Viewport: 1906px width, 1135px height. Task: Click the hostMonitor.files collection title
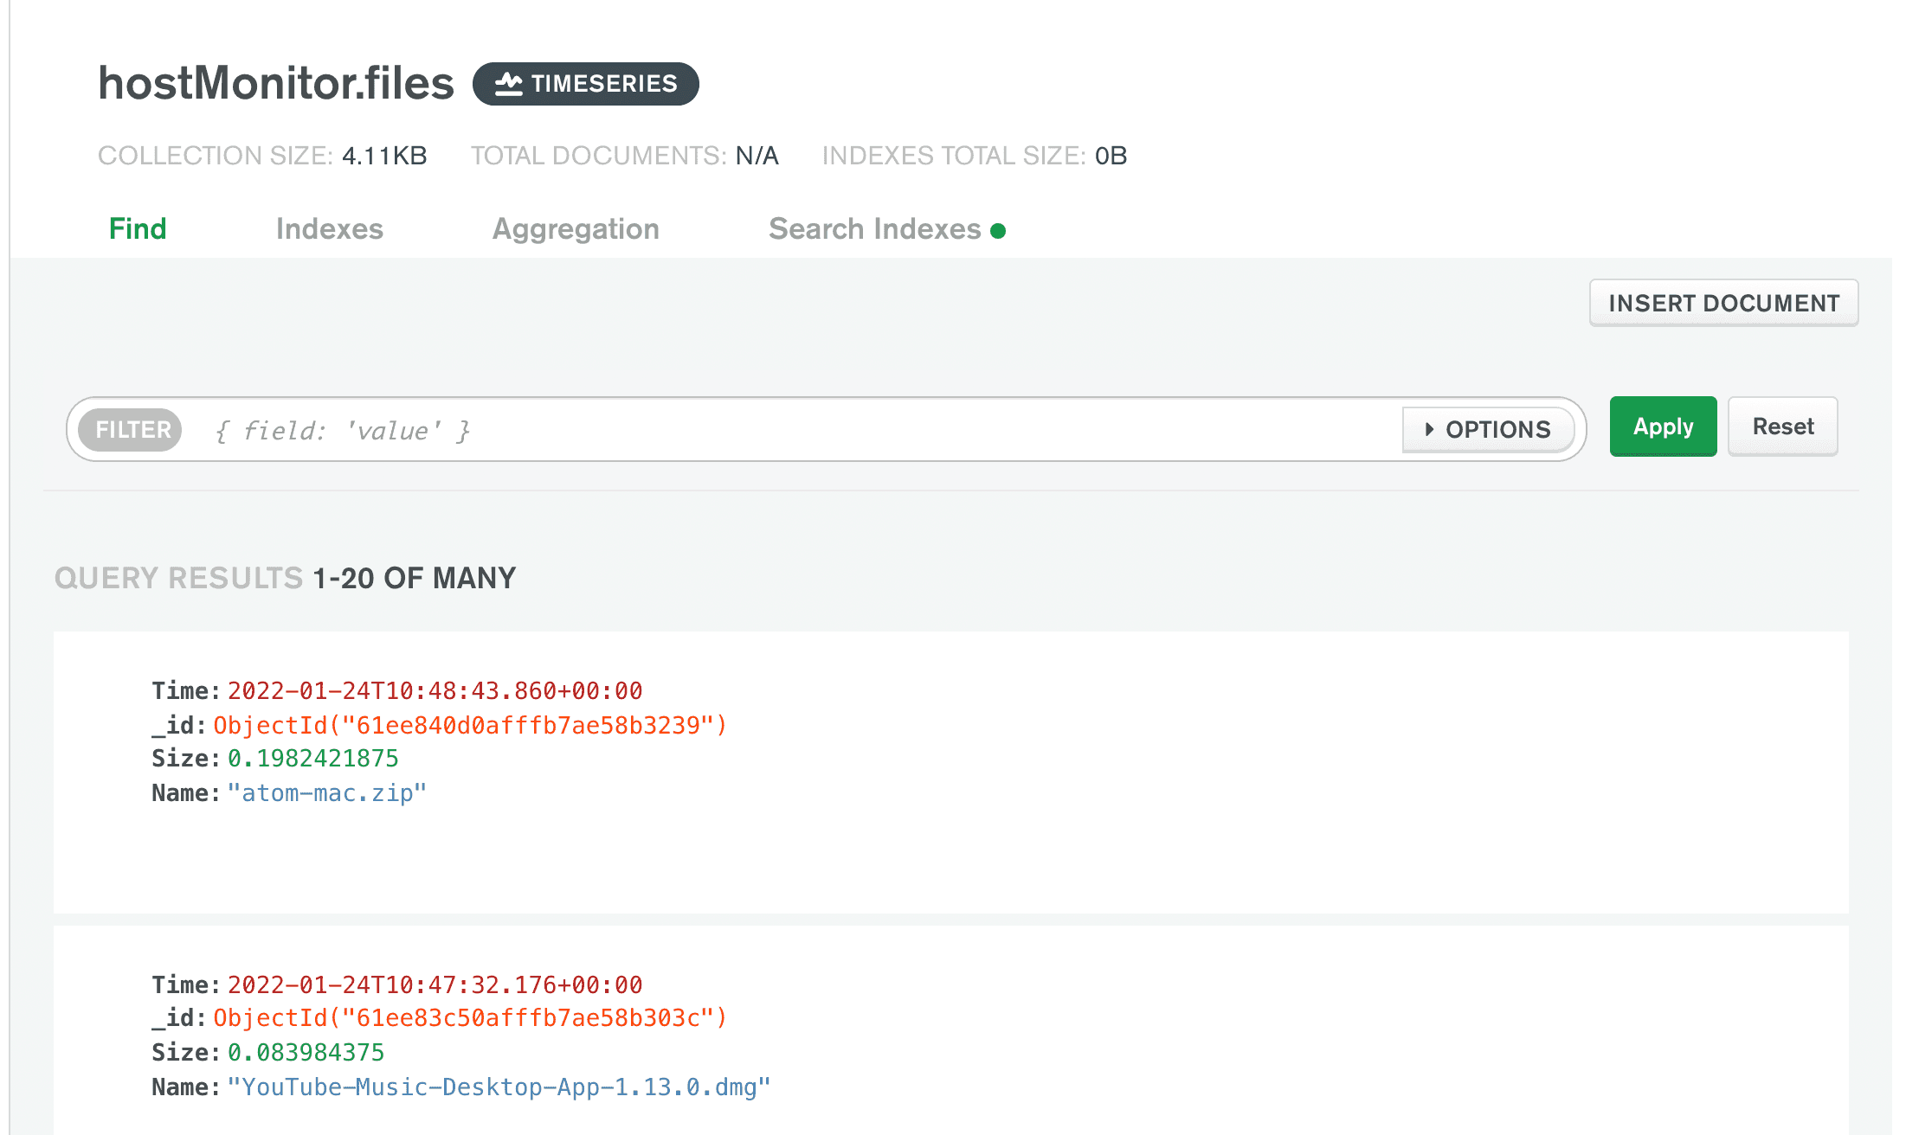275,83
